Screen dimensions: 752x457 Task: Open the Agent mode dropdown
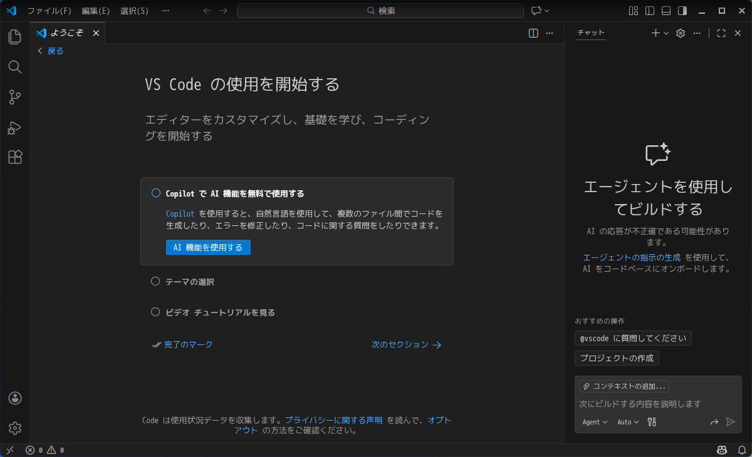tap(595, 422)
